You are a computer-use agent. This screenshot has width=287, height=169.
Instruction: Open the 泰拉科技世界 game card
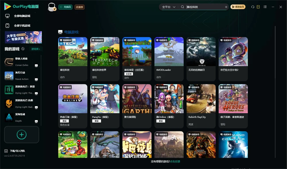(105, 59)
